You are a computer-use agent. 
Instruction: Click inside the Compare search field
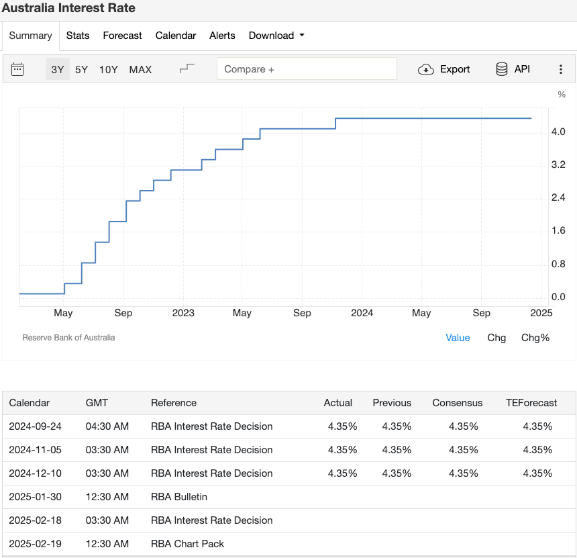point(307,68)
